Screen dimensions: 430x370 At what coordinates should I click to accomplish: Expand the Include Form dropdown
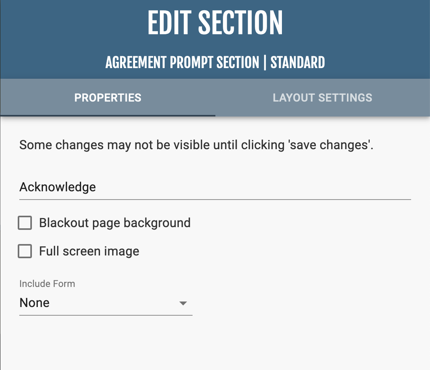point(106,303)
